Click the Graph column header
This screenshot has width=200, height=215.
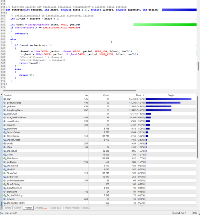pos(171,95)
